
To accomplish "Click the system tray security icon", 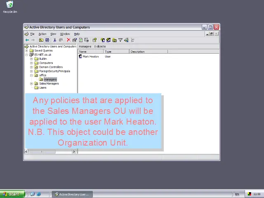I will 250,194.
